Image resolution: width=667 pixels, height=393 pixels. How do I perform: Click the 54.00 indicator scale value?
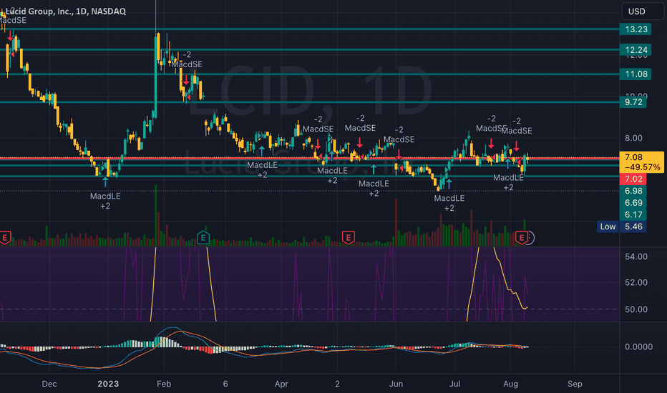(x=636, y=257)
